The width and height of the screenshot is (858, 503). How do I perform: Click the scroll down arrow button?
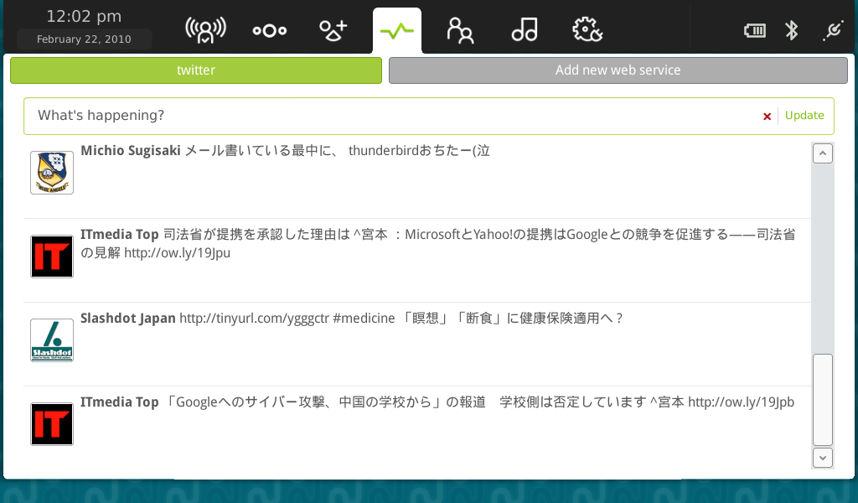coord(823,458)
